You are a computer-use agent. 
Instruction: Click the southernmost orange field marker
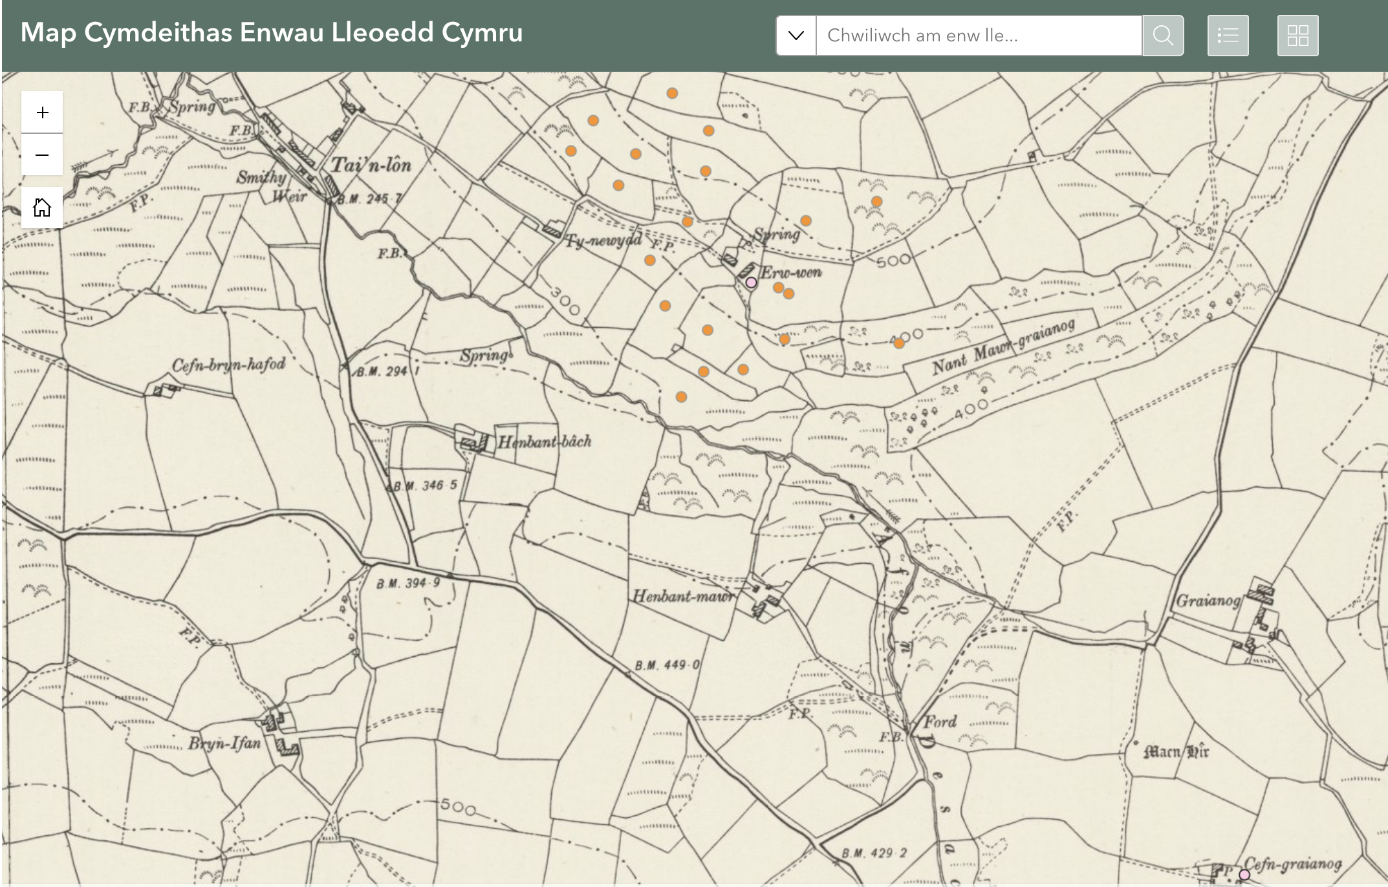[x=681, y=397]
